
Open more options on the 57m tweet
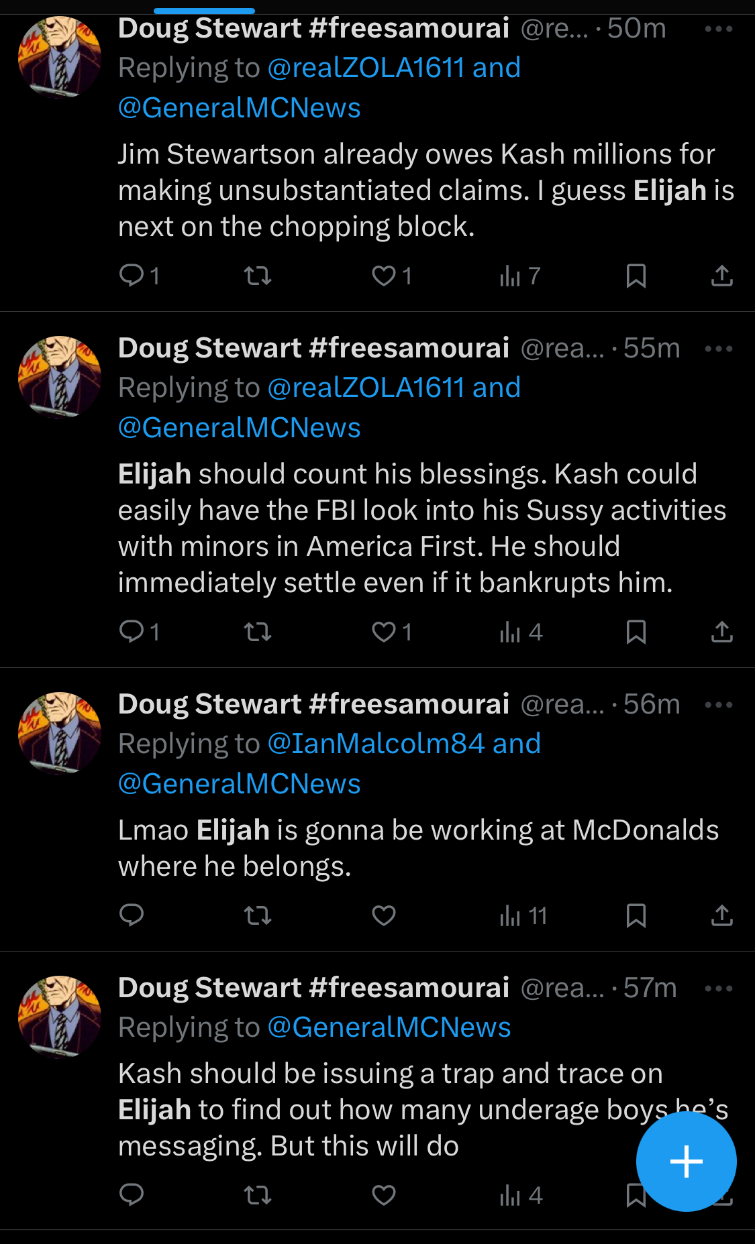(719, 988)
